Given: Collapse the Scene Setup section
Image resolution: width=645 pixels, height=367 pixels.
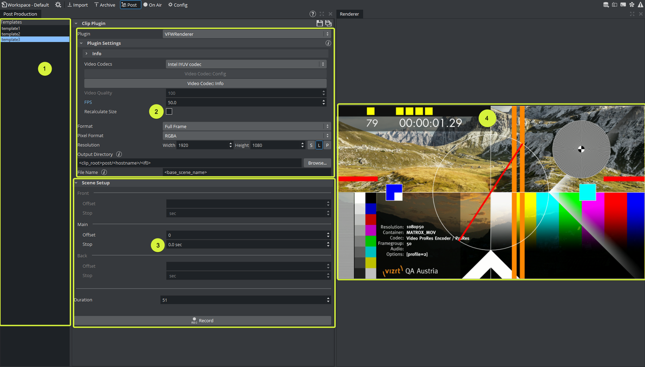Looking at the screenshot, I should (x=76, y=183).
